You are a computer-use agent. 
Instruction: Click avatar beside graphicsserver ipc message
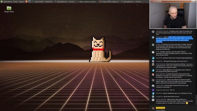[153, 64]
